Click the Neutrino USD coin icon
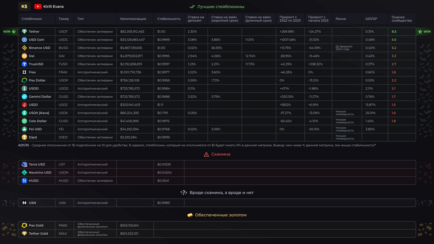The image size is (434, 244). click(x=25, y=172)
